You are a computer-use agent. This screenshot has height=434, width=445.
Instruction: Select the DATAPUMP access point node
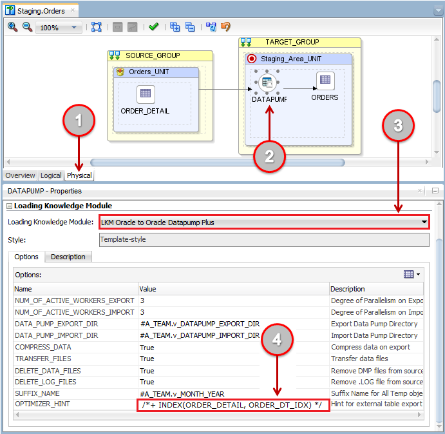pos(266,83)
